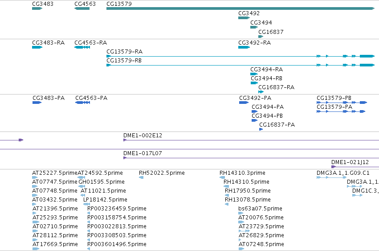Click the long CG13579 gene bar
Screen dimensions: 379x251
(x=240, y=8)
